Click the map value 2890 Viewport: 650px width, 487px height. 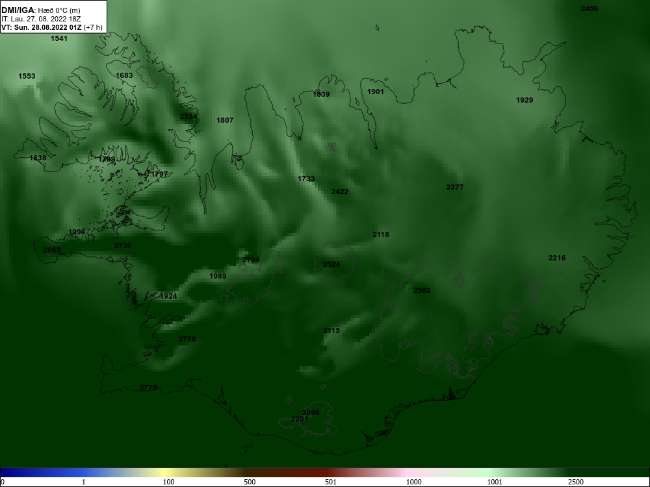pyautogui.click(x=311, y=412)
